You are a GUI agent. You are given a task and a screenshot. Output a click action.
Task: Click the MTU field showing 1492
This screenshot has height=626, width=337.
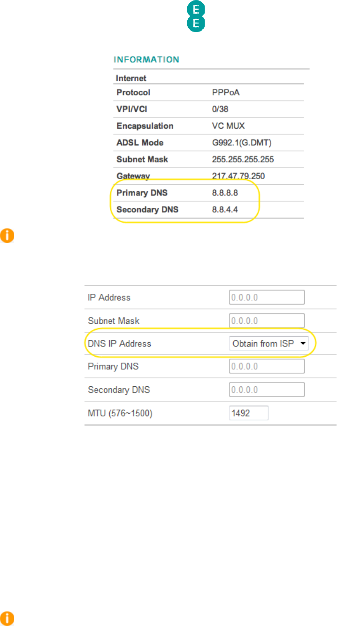point(248,413)
